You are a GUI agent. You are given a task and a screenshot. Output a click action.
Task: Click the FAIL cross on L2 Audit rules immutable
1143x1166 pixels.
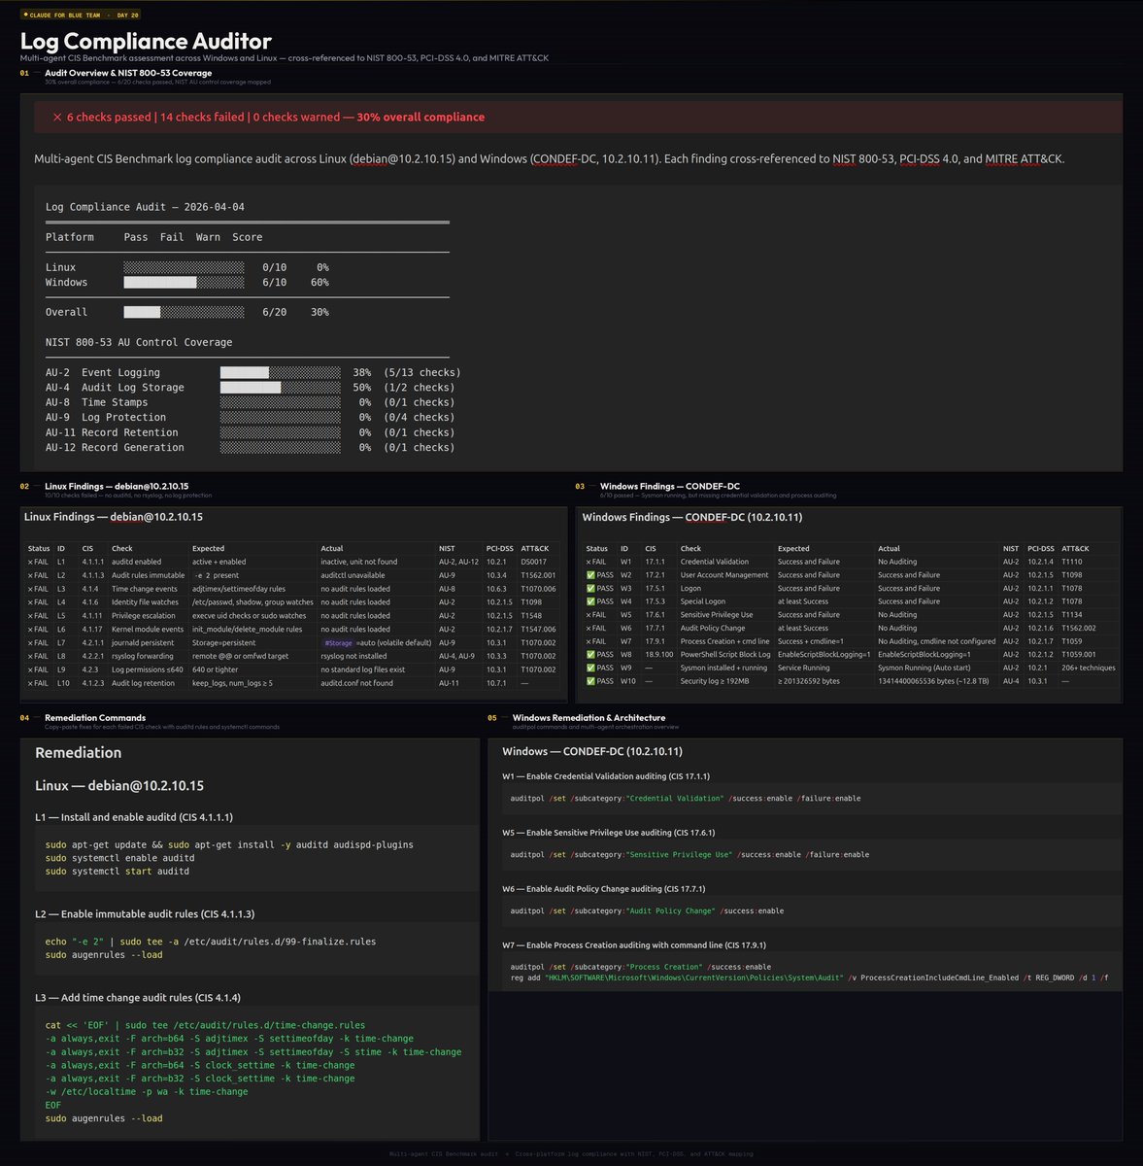click(x=31, y=575)
